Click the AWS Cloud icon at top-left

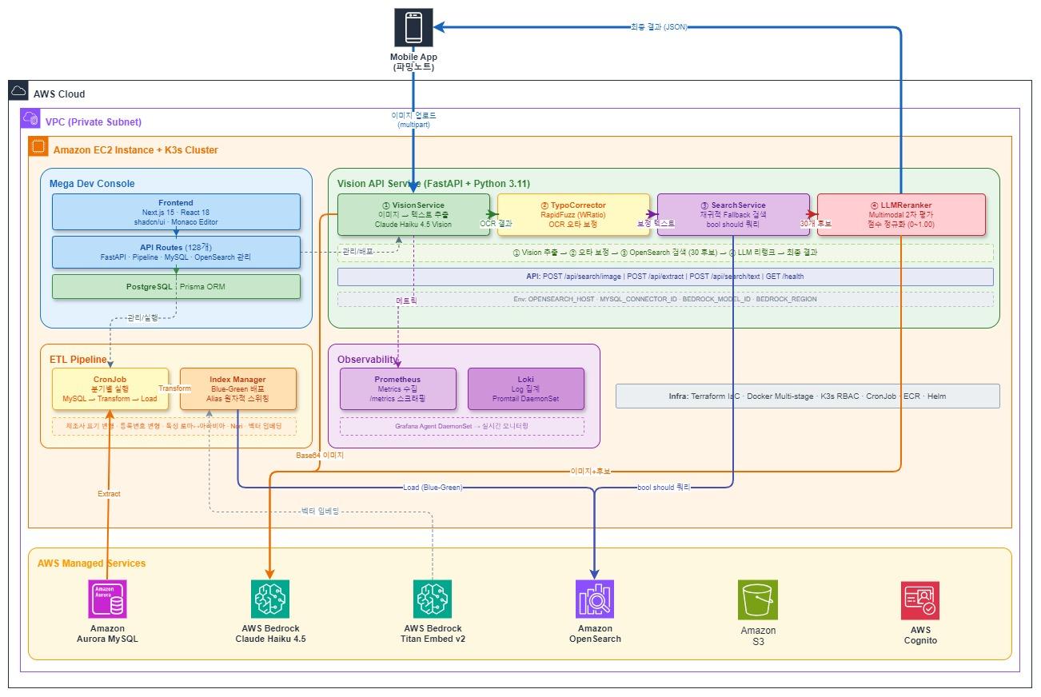(x=18, y=91)
